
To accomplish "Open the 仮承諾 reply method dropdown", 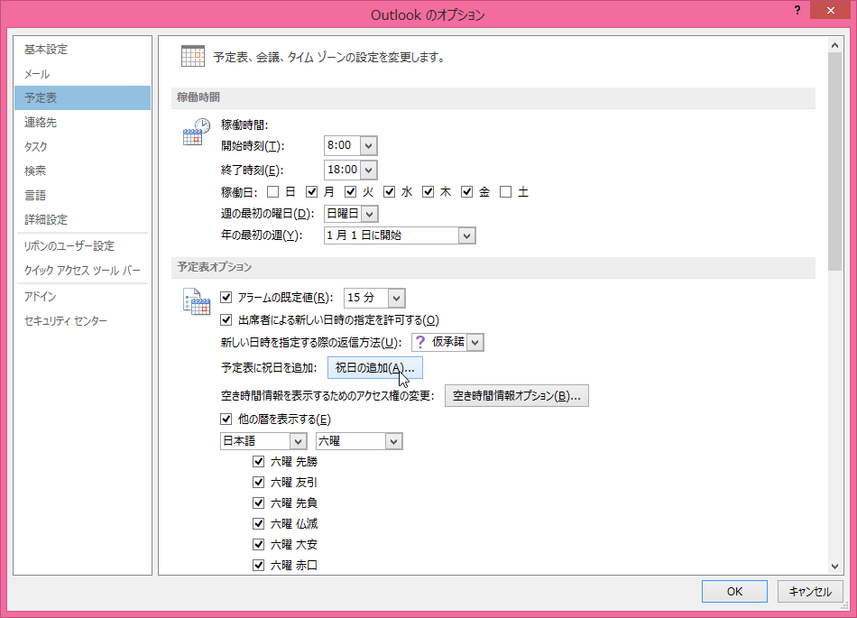I will click(x=475, y=343).
